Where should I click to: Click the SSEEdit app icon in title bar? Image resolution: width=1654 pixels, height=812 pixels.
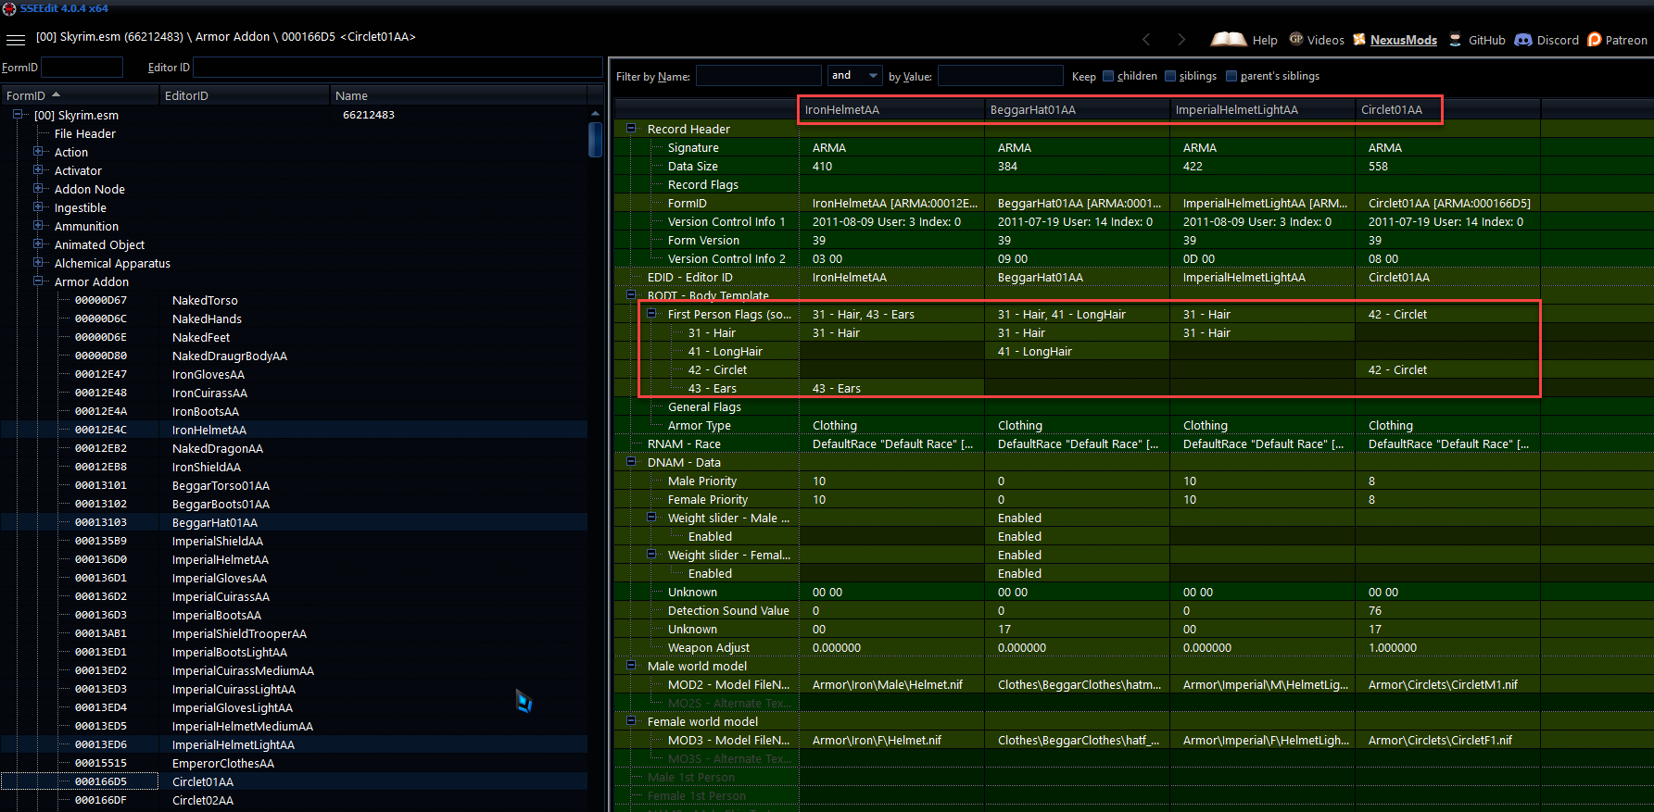(9, 8)
